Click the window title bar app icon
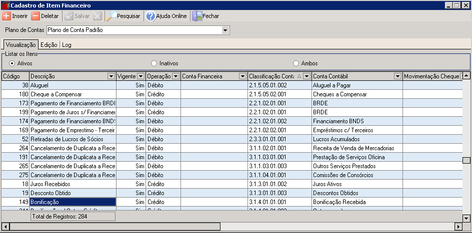This screenshot has width=472, height=233. click(5, 5)
